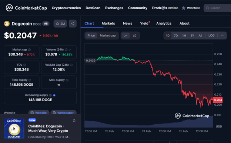Click the $3.67B volume value
Screen dimensions: 231x143
pyautogui.click(x=51, y=54)
